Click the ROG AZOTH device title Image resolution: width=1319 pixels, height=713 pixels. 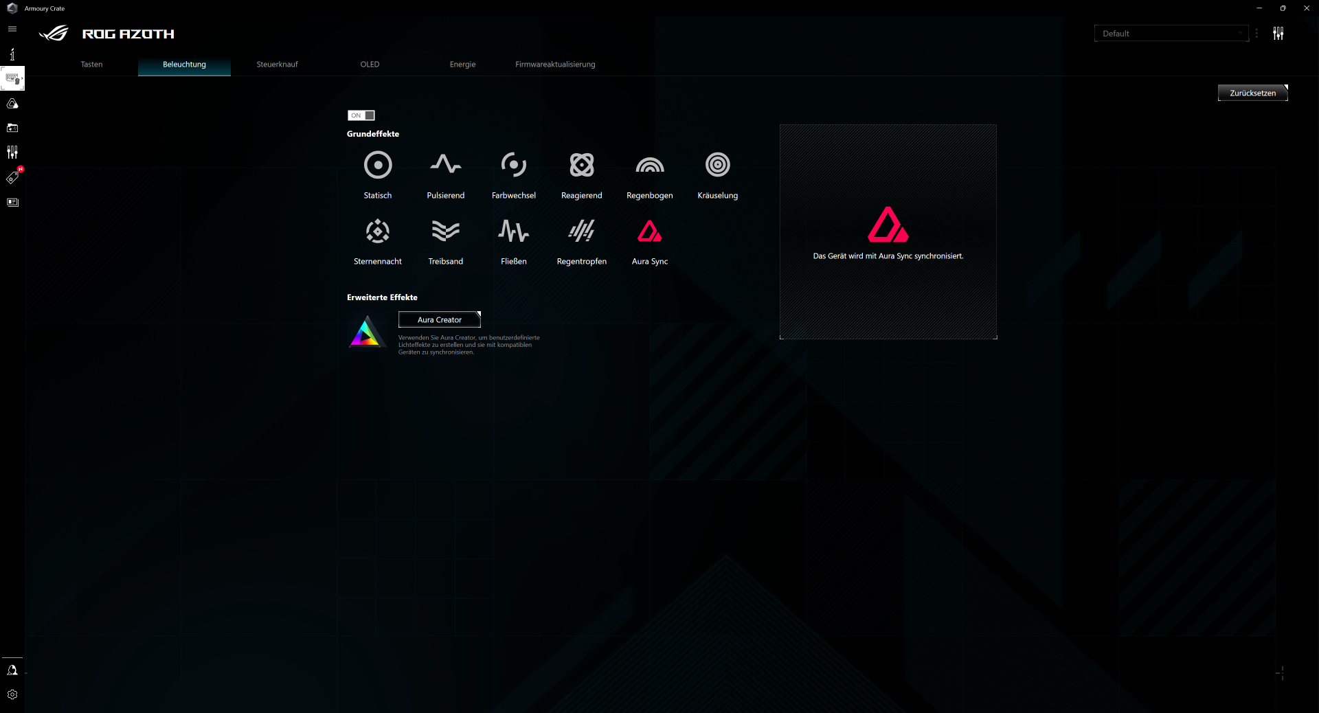pyautogui.click(x=128, y=34)
